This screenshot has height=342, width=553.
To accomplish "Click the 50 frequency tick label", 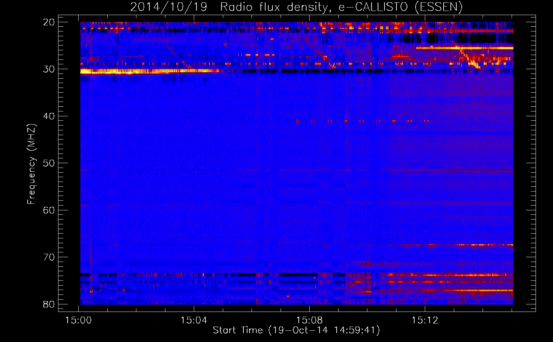I will click(x=49, y=163).
